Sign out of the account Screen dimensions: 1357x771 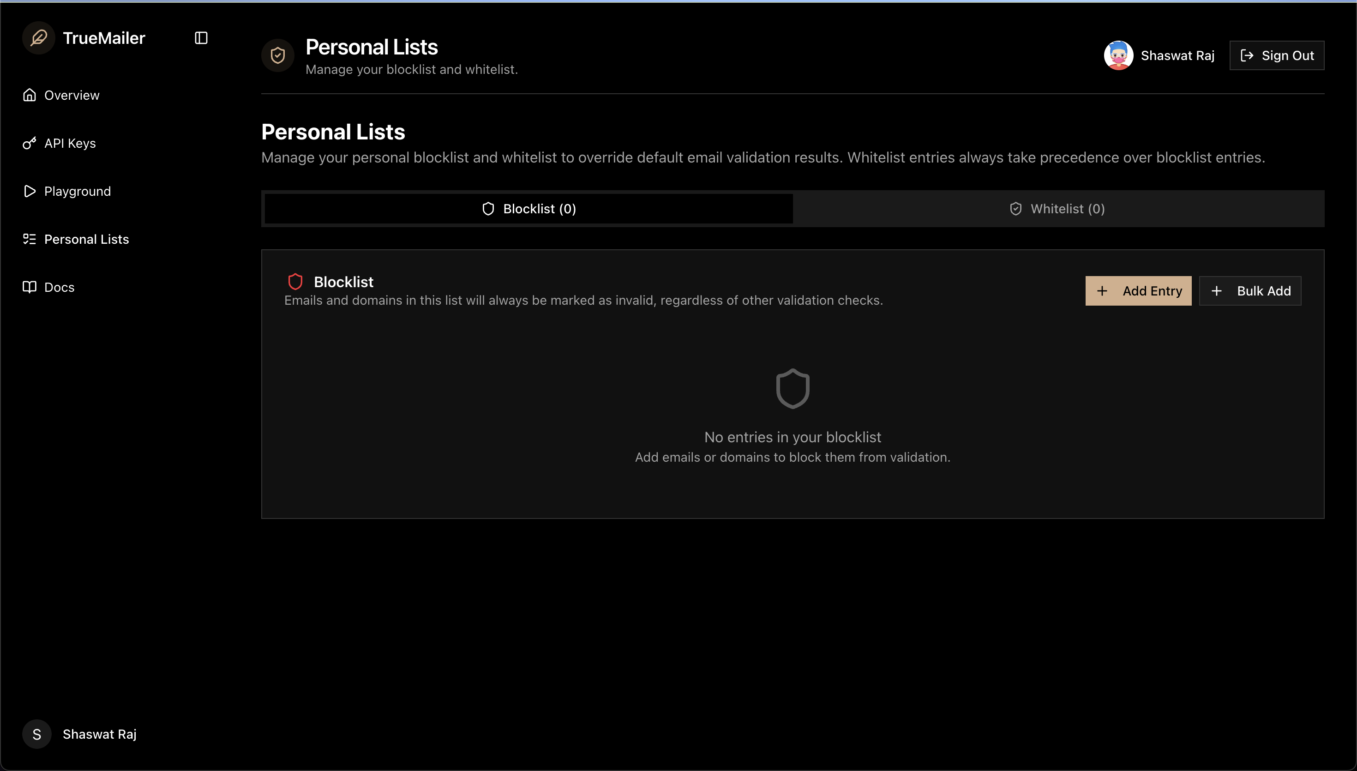pos(1277,55)
